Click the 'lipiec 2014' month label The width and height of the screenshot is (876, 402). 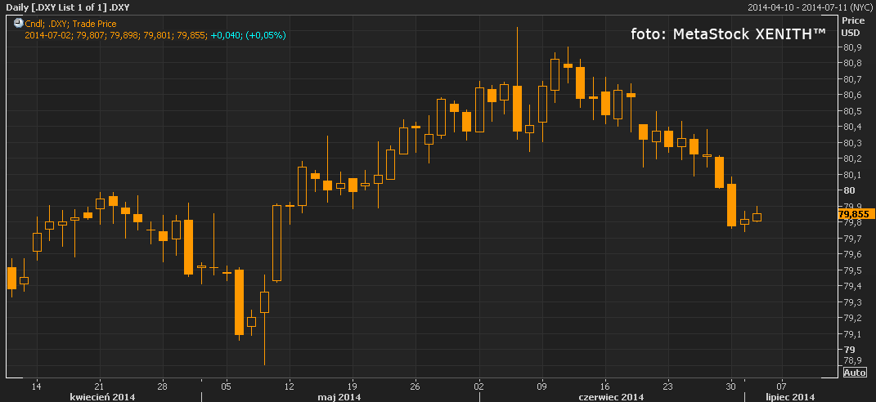[790, 397]
